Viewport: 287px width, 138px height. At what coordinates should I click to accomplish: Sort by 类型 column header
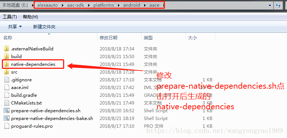point(148,38)
